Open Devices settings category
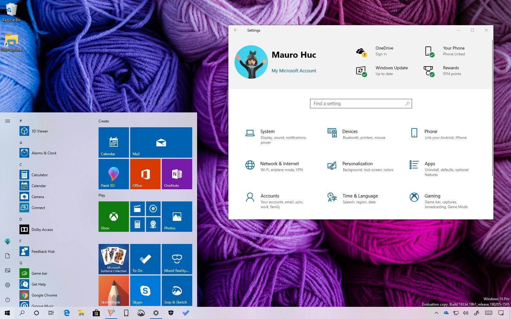Screen dimensions: 511x319 [x=356, y=134]
